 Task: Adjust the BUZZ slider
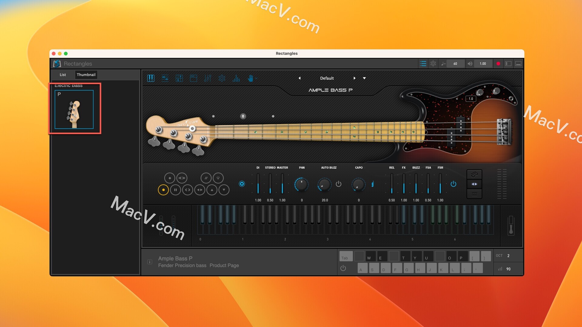416,184
